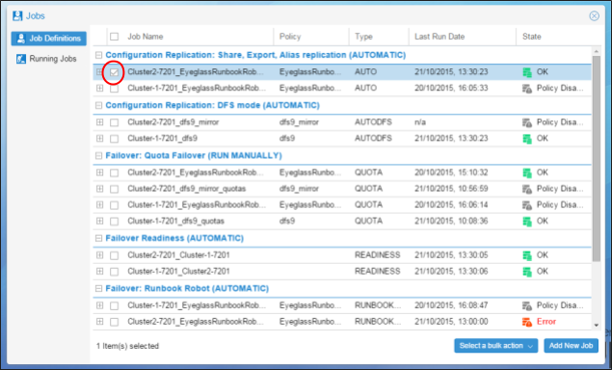Click Policy Disabled icon for Cluster2-7201_dfs9_mirror row
The image size is (612, 370).
(x=527, y=122)
